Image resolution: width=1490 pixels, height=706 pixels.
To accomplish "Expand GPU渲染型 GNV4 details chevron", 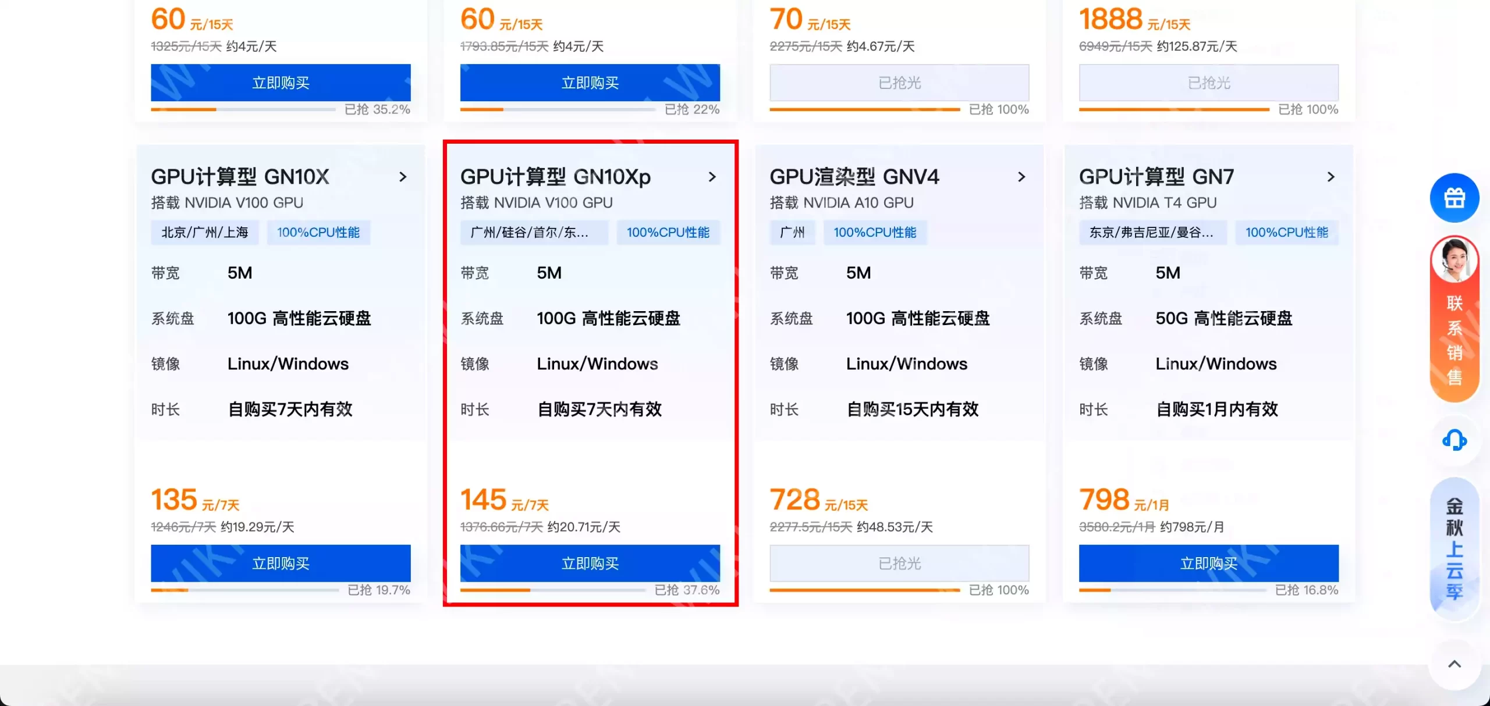I will (x=1021, y=177).
